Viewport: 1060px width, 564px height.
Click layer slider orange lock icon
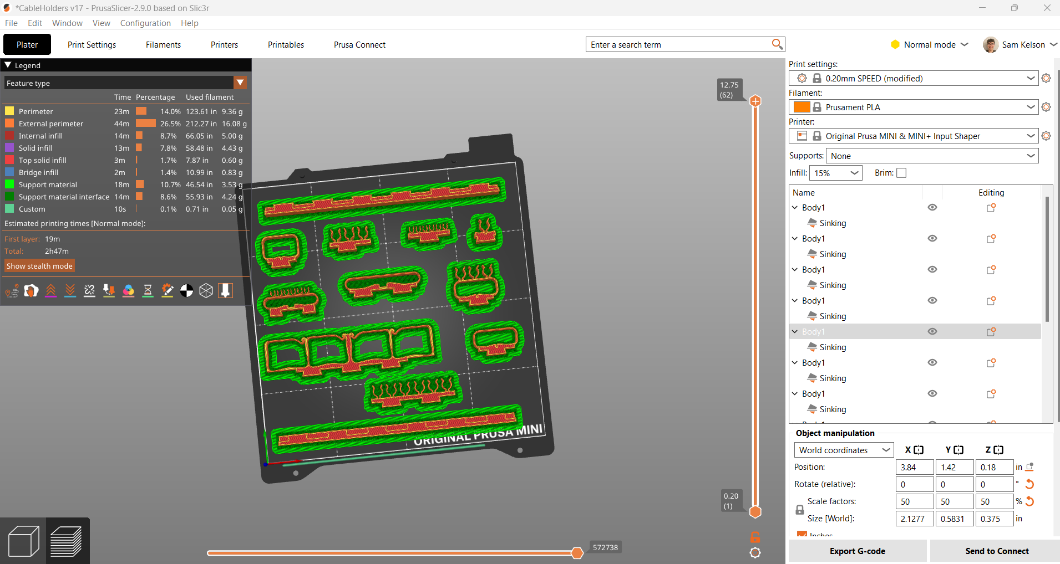pyautogui.click(x=755, y=537)
